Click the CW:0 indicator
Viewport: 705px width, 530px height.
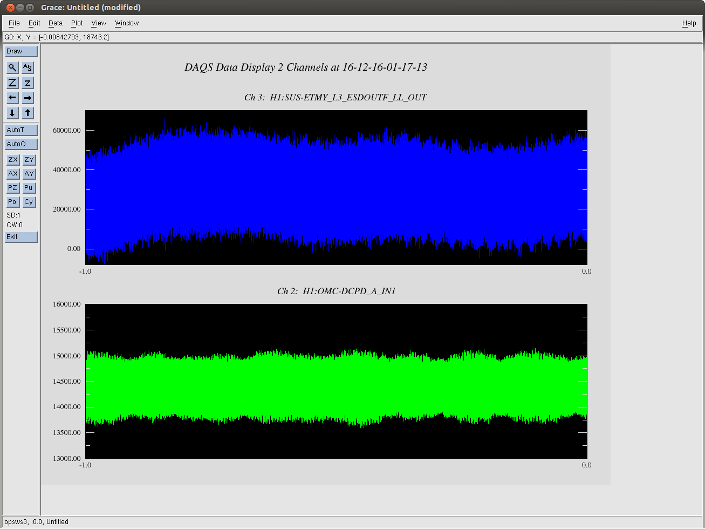15,225
